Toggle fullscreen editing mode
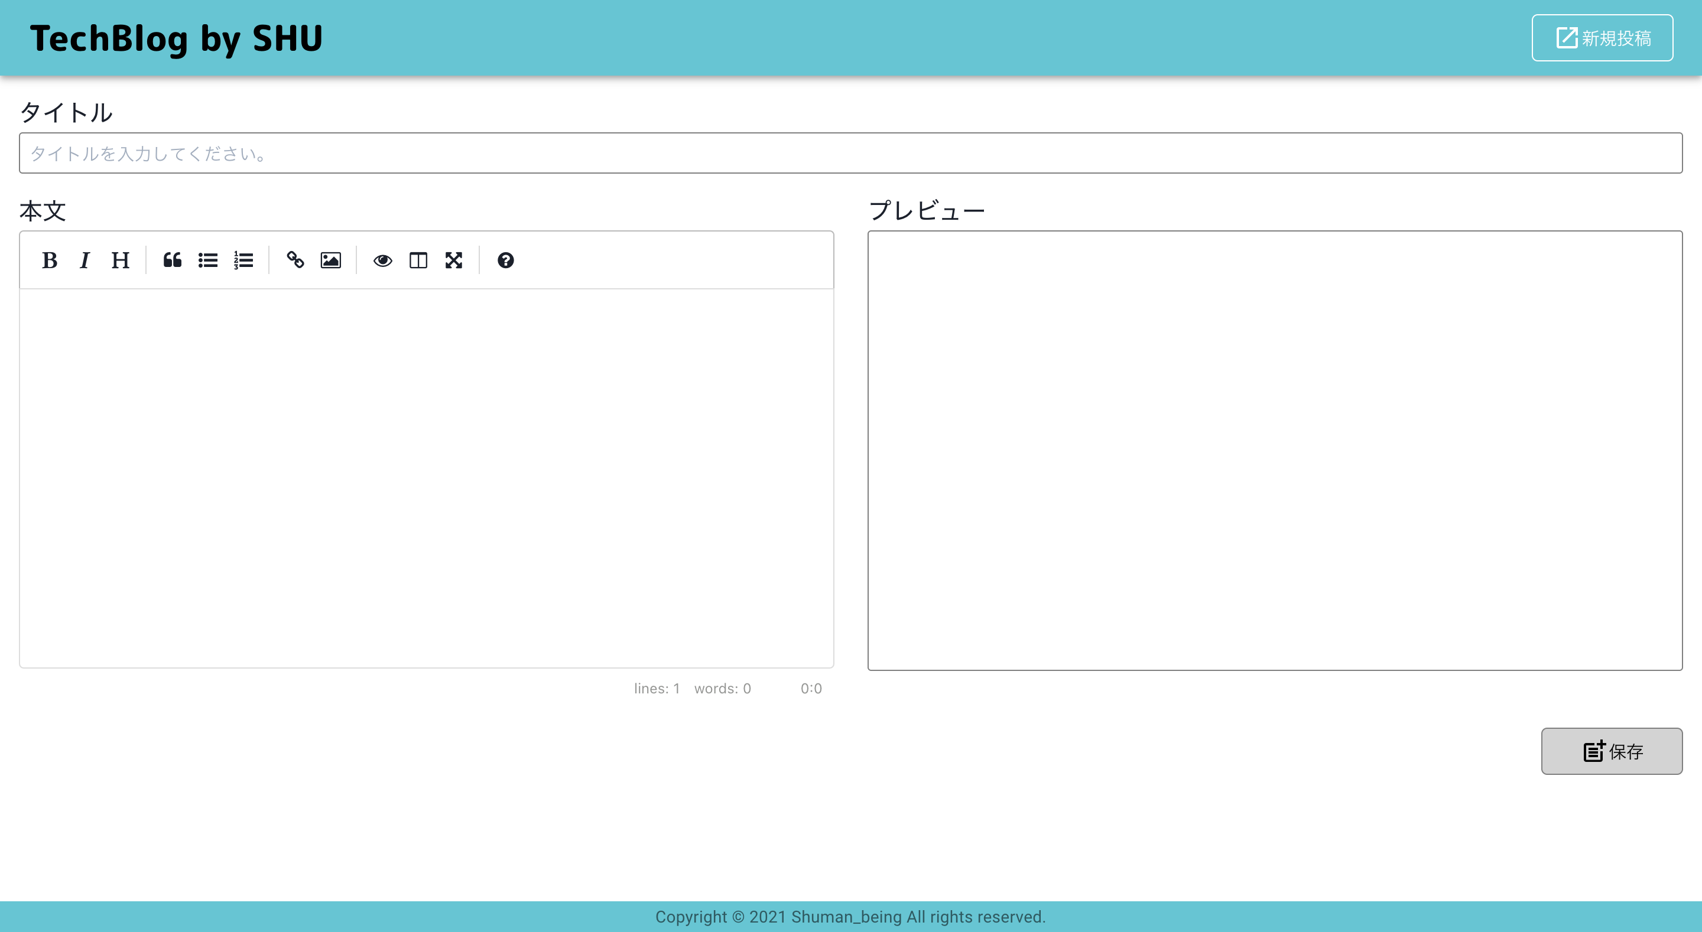The height and width of the screenshot is (932, 1702). (x=454, y=260)
